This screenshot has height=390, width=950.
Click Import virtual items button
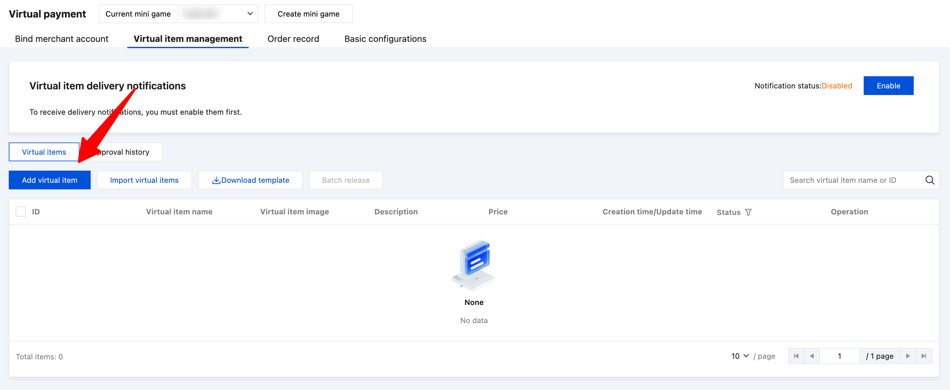[144, 180]
